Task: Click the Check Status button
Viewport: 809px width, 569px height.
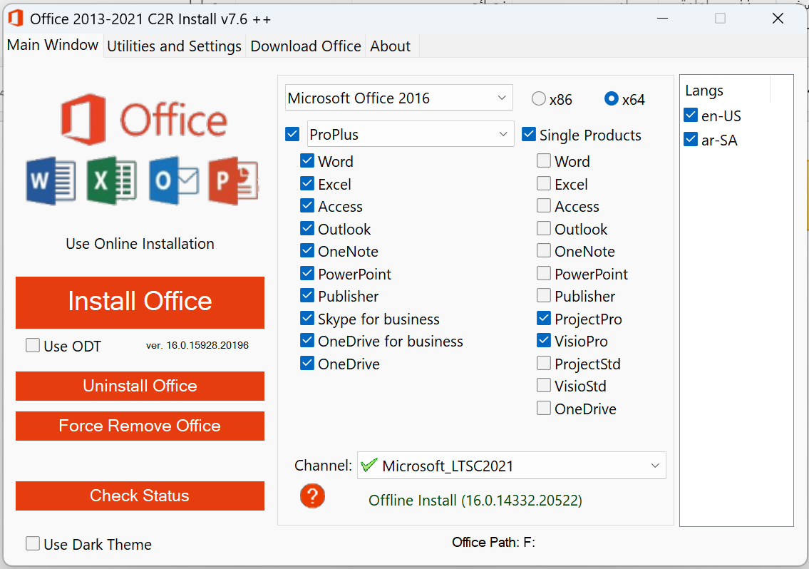Action: coord(140,496)
